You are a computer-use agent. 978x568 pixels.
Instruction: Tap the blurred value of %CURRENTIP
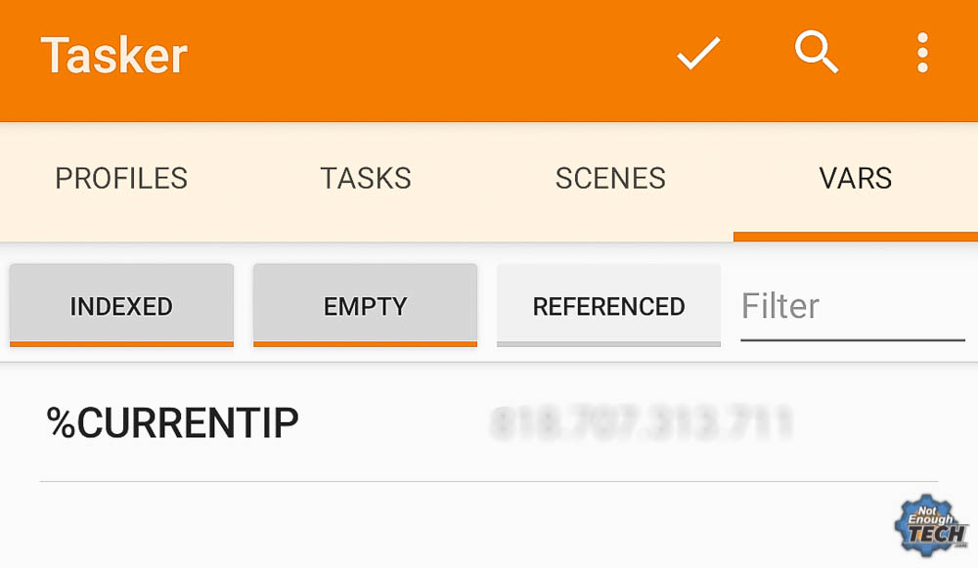click(642, 423)
